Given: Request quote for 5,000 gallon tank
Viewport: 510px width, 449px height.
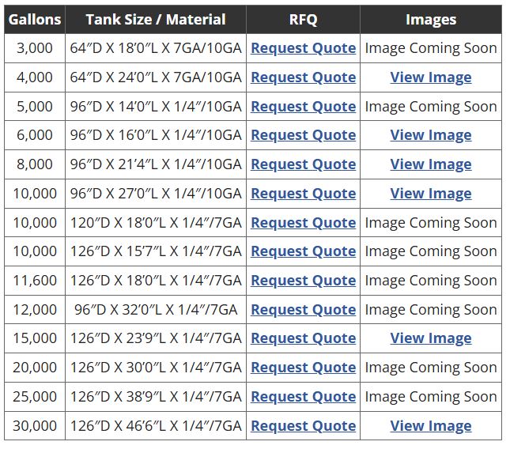Looking at the screenshot, I should click(303, 107).
